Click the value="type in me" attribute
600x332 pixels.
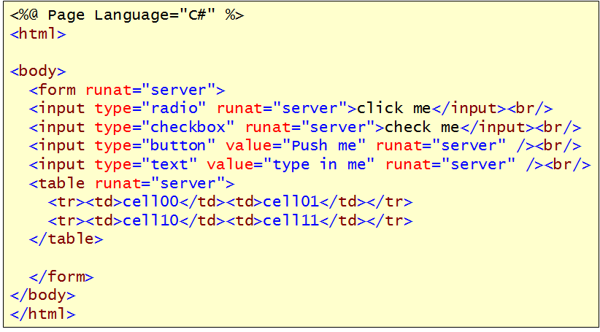click(x=292, y=165)
